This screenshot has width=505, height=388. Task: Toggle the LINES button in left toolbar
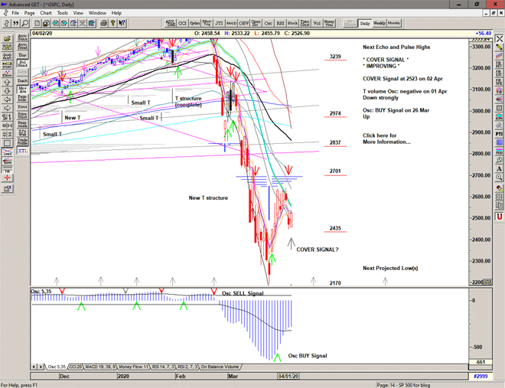click(7, 152)
